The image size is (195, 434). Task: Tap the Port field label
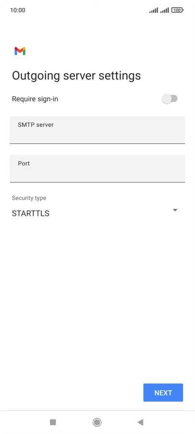(24, 164)
